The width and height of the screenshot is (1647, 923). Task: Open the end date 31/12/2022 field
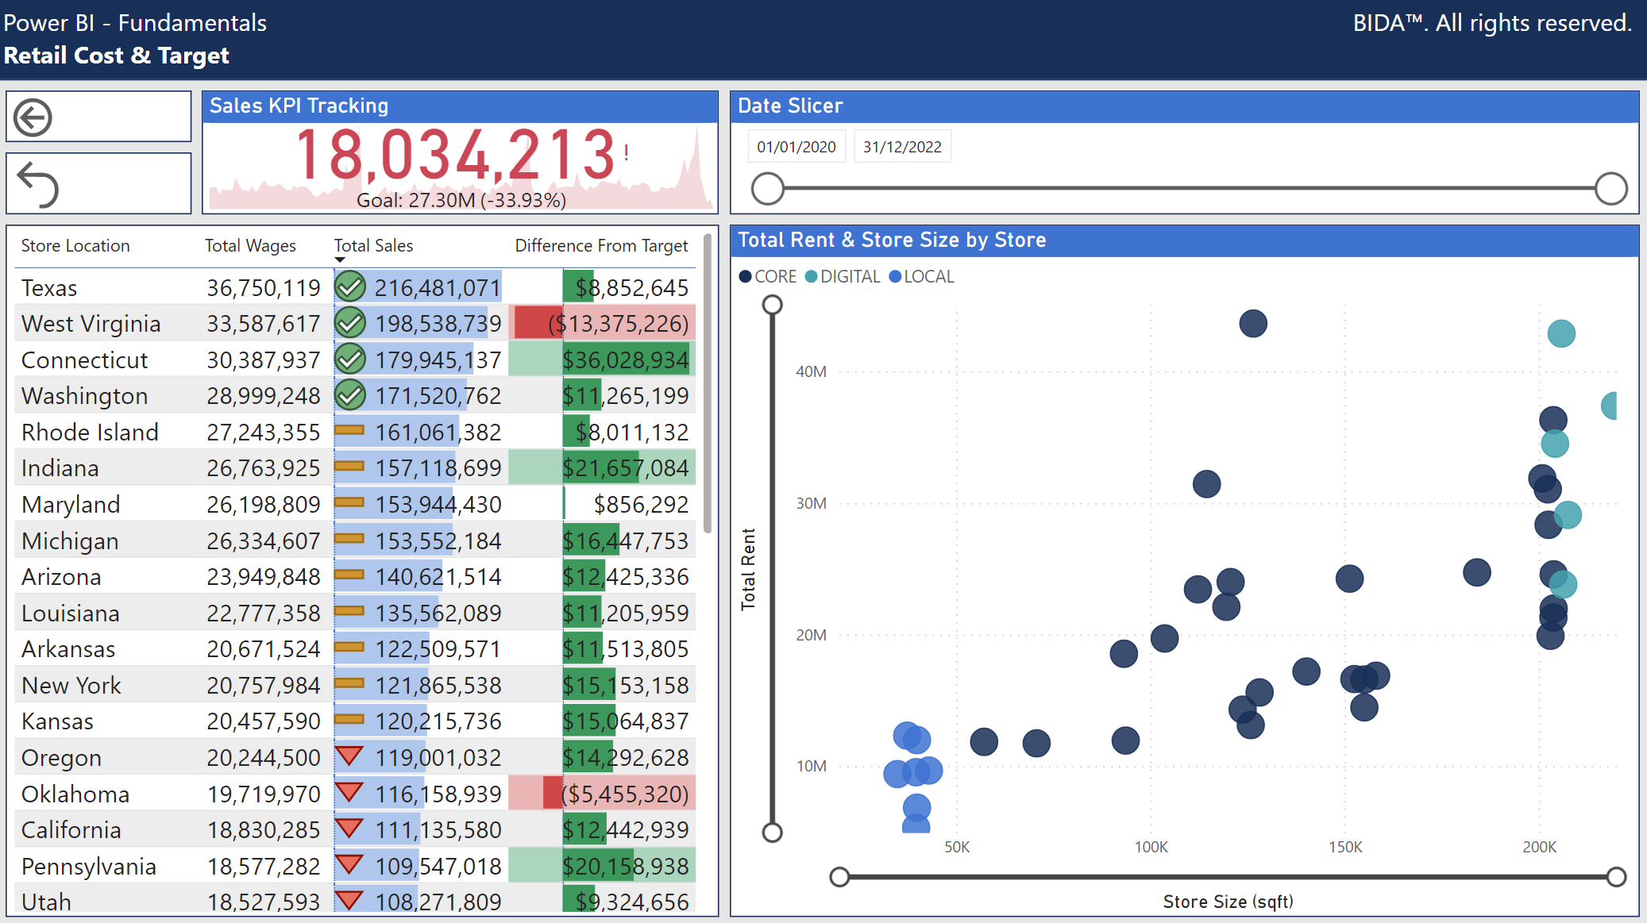pyautogui.click(x=902, y=147)
